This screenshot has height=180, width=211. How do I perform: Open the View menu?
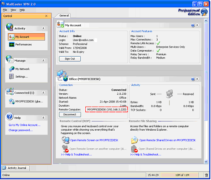point(13,10)
